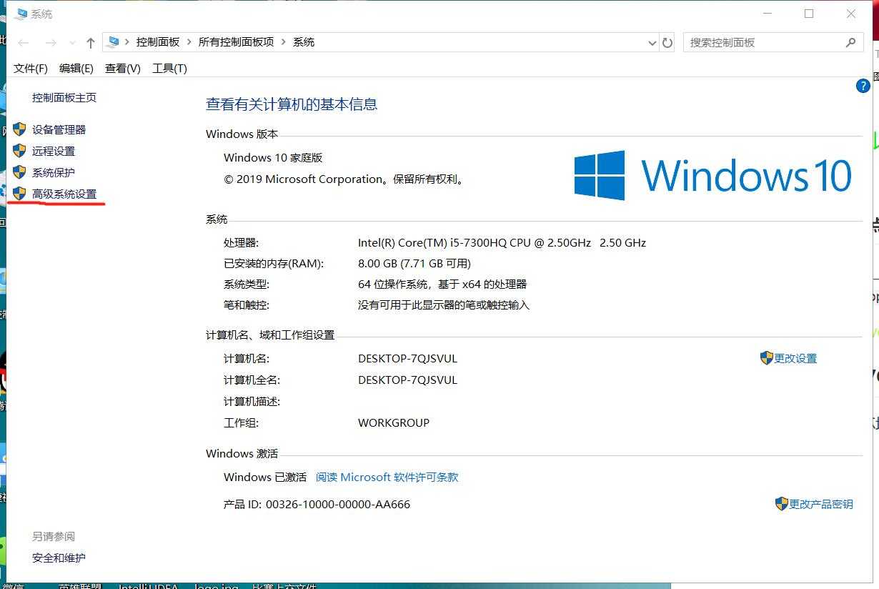Click the WORKGROUP workgroup value
The height and width of the screenshot is (589, 879).
click(394, 423)
